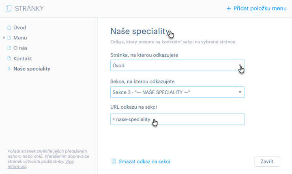Click the page icon next to O nás
Screen dimensions: 292x174
point(9,48)
